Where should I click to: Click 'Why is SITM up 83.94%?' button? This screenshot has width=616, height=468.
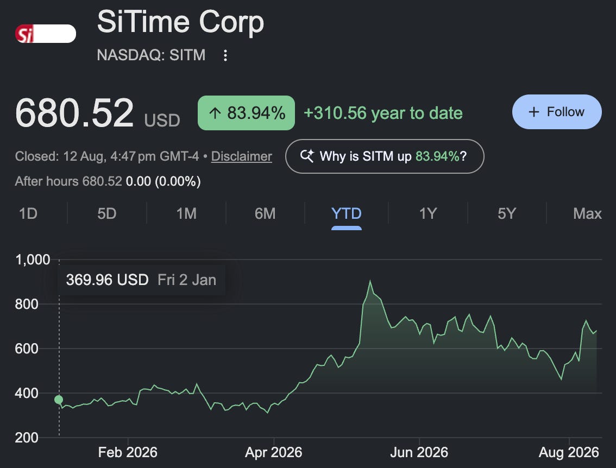(385, 156)
